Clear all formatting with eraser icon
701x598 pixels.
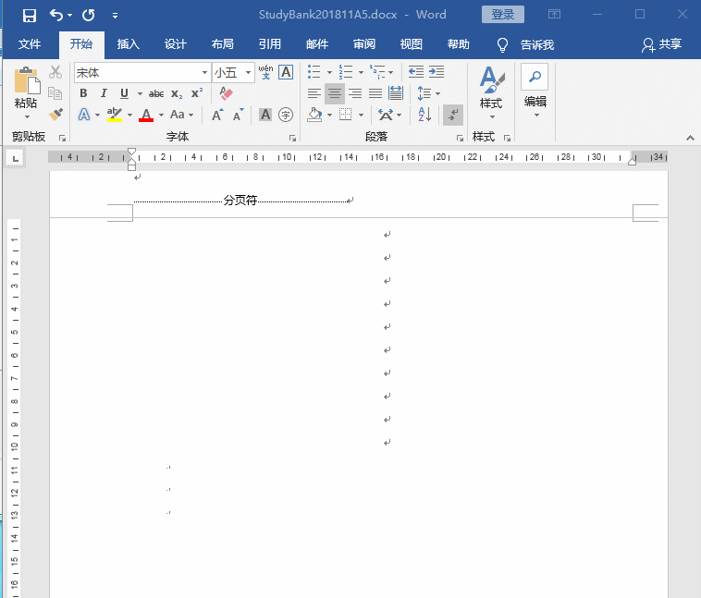[x=226, y=93]
